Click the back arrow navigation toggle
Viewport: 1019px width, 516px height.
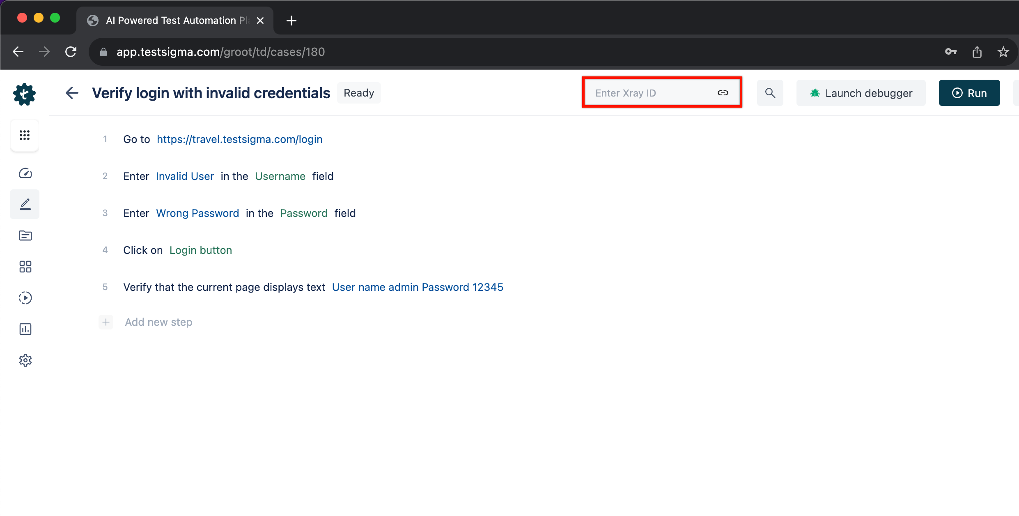73,93
